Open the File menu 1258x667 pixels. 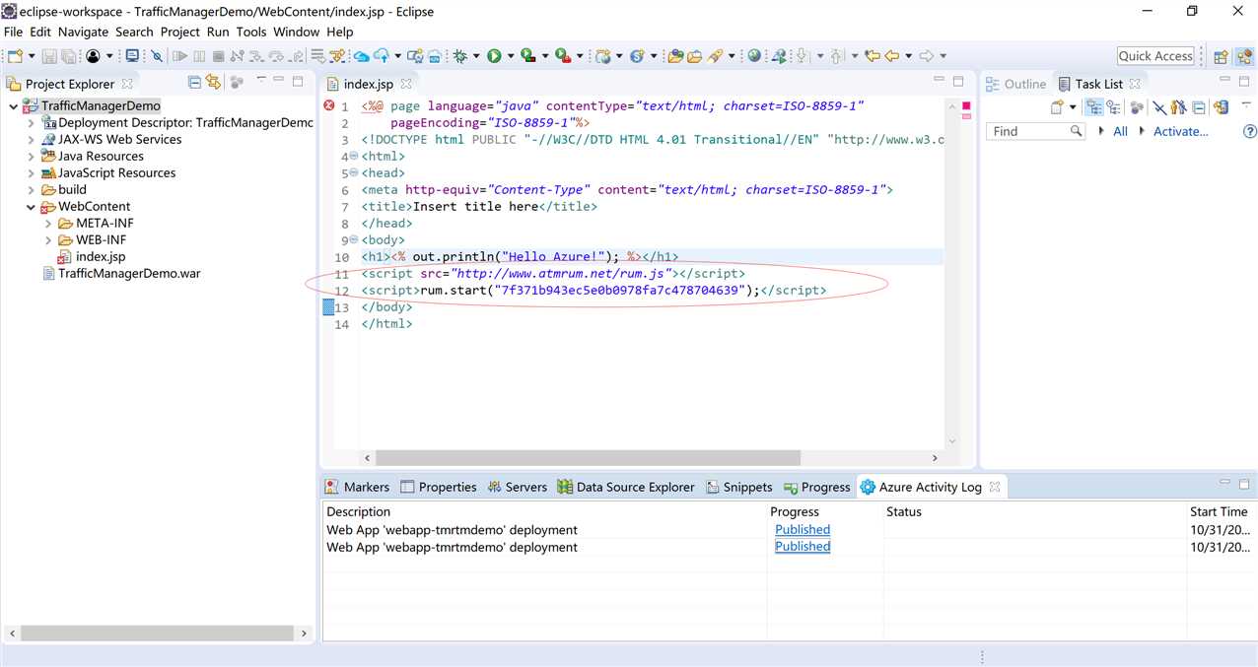coord(13,32)
